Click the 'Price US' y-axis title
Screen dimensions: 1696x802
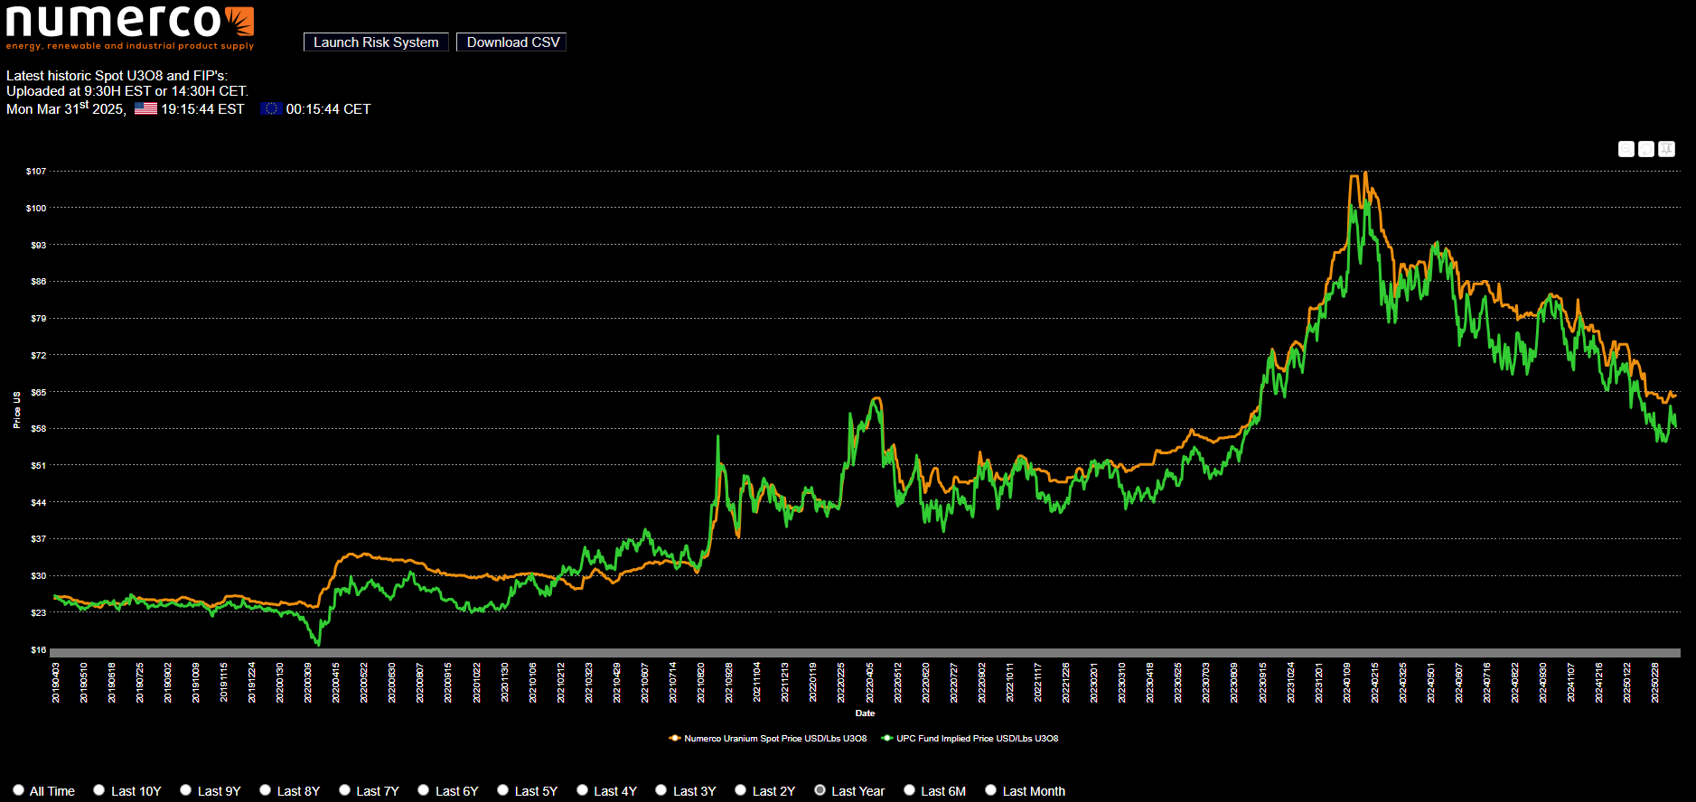coord(17,410)
